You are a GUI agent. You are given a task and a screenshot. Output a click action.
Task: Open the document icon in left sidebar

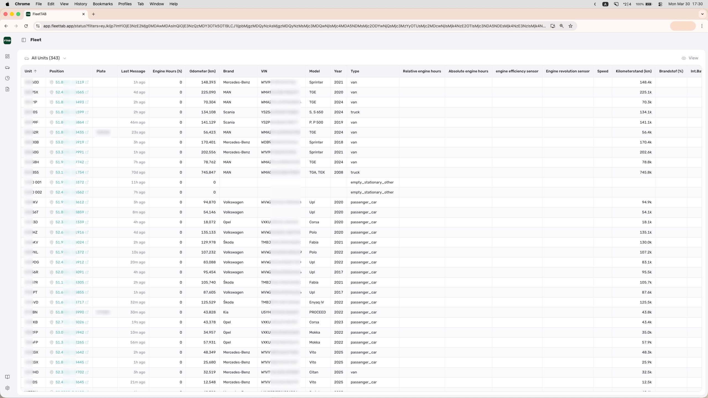click(x=7, y=89)
